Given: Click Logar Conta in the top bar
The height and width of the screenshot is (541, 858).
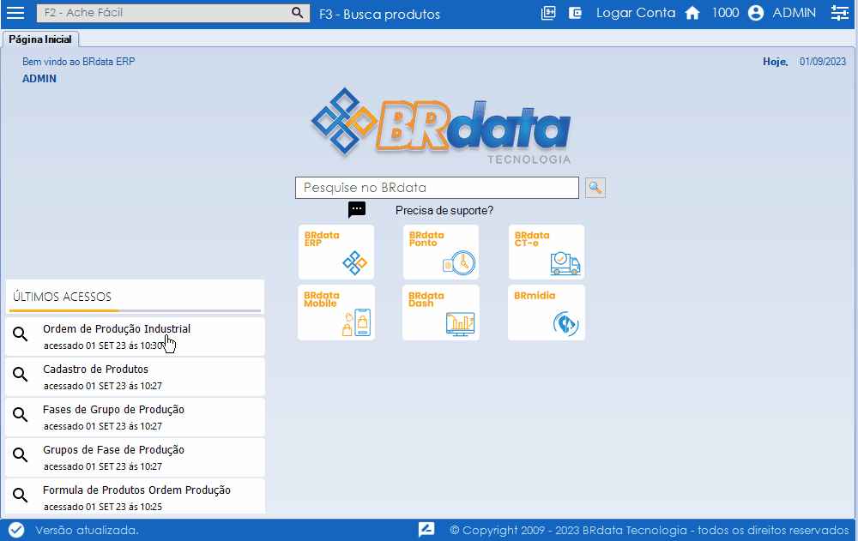Looking at the screenshot, I should tap(636, 14).
